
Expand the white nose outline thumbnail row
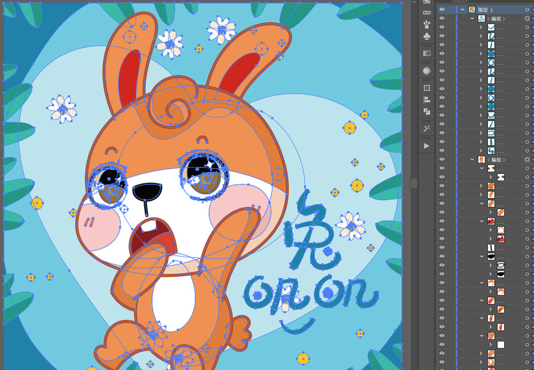pyautogui.click(x=491, y=265)
